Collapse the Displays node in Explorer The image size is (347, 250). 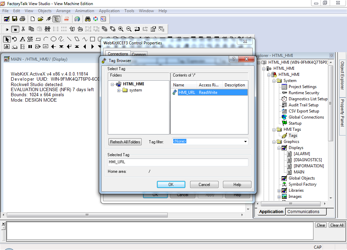(x=279, y=148)
